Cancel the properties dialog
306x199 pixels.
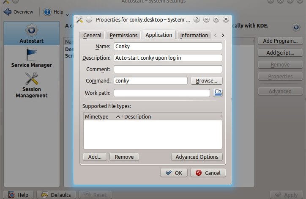pyautogui.click(x=208, y=173)
